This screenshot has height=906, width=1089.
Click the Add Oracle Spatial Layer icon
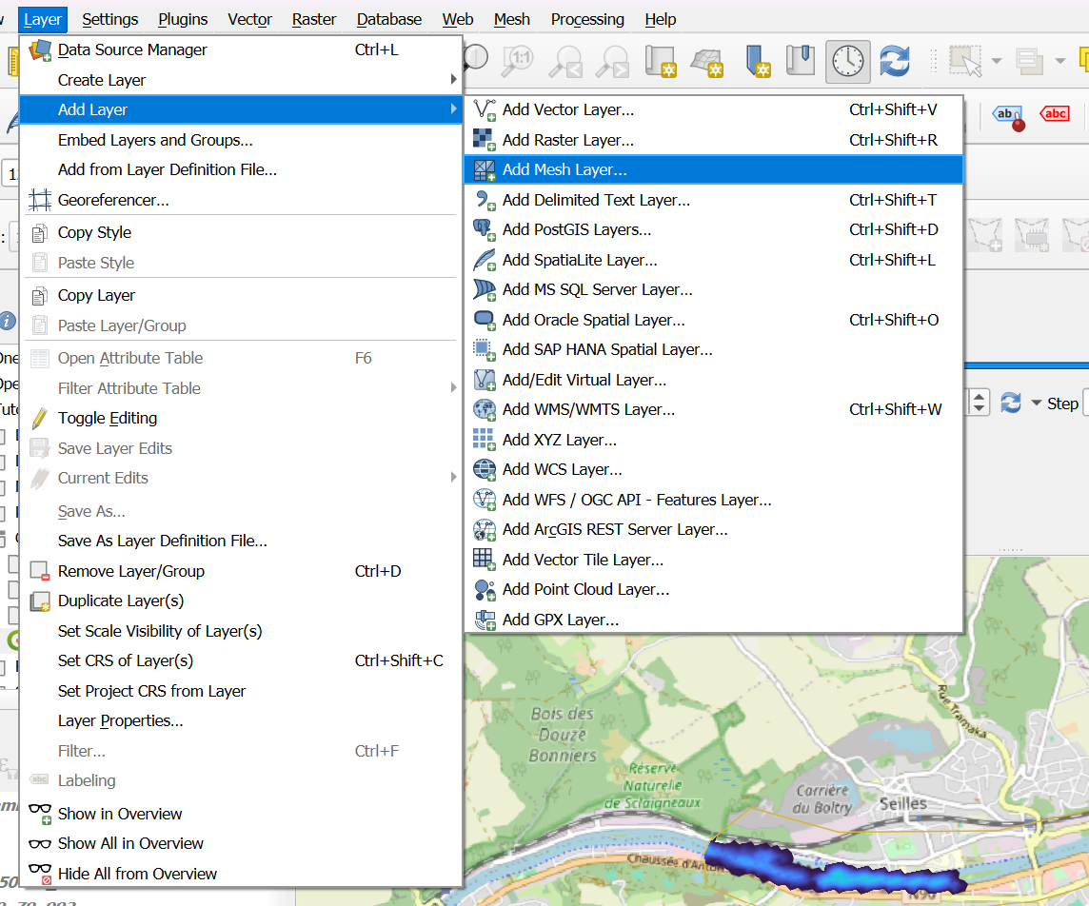click(x=485, y=320)
